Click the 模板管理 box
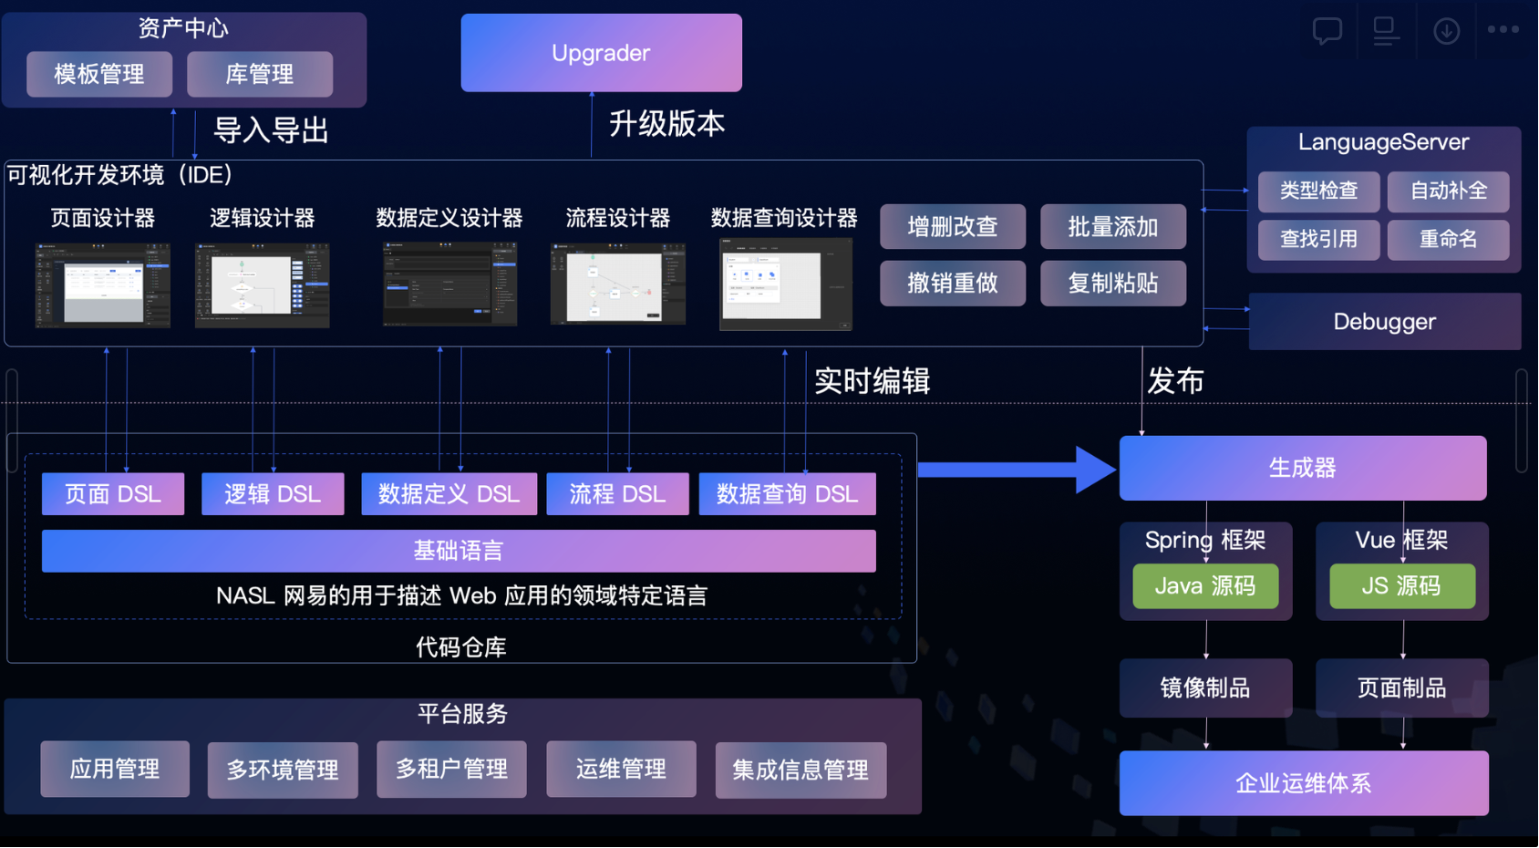 tap(99, 74)
